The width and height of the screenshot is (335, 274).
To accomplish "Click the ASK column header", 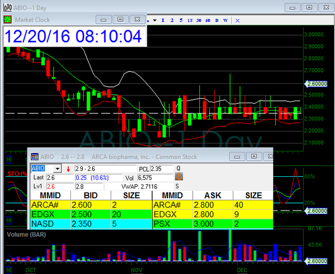I will (x=213, y=195).
